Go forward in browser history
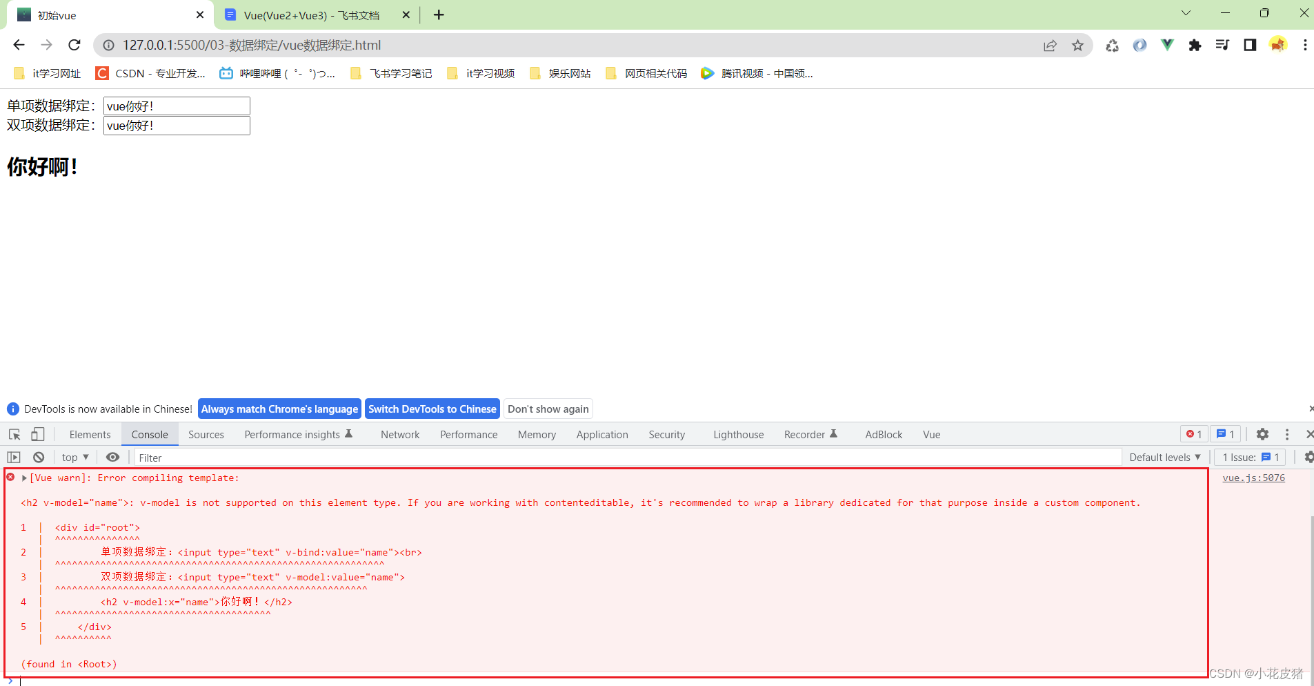 pos(46,45)
